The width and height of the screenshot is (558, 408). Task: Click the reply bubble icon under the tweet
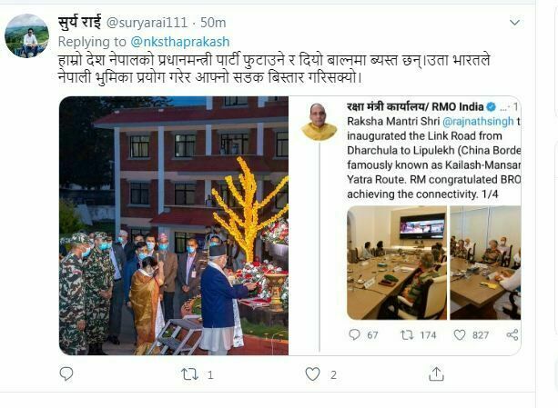pos(66,373)
